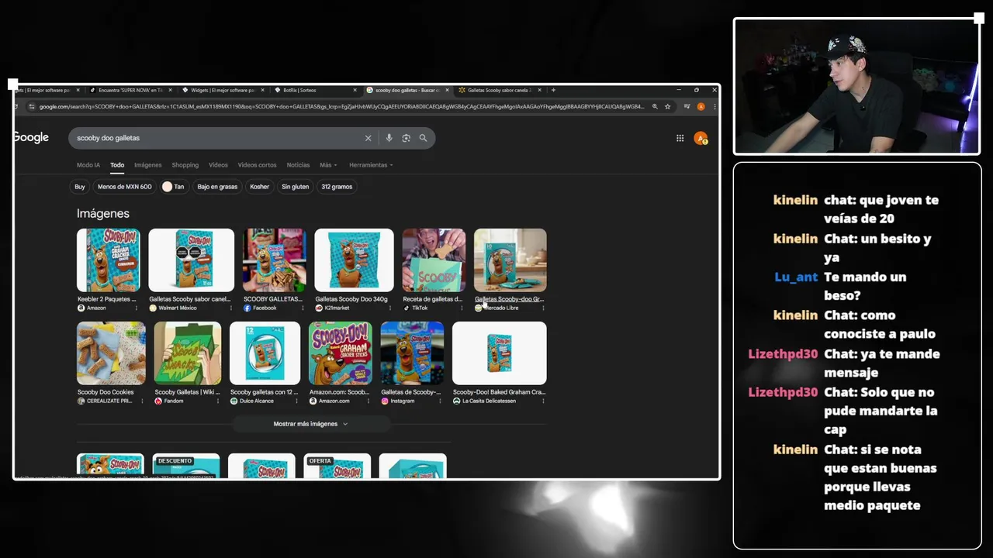Apply the Buy filter chip
993x558 pixels.
(79, 187)
